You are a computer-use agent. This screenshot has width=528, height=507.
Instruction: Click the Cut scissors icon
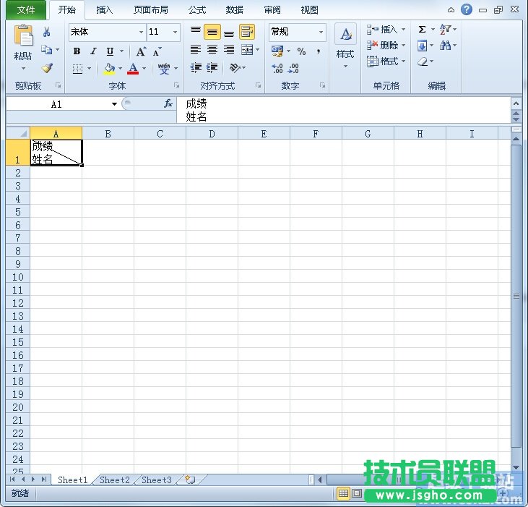pyautogui.click(x=47, y=33)
